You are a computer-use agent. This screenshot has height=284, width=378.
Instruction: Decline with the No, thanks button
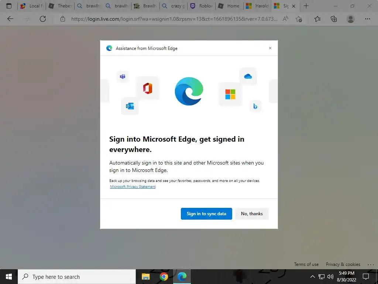point(252,214)
